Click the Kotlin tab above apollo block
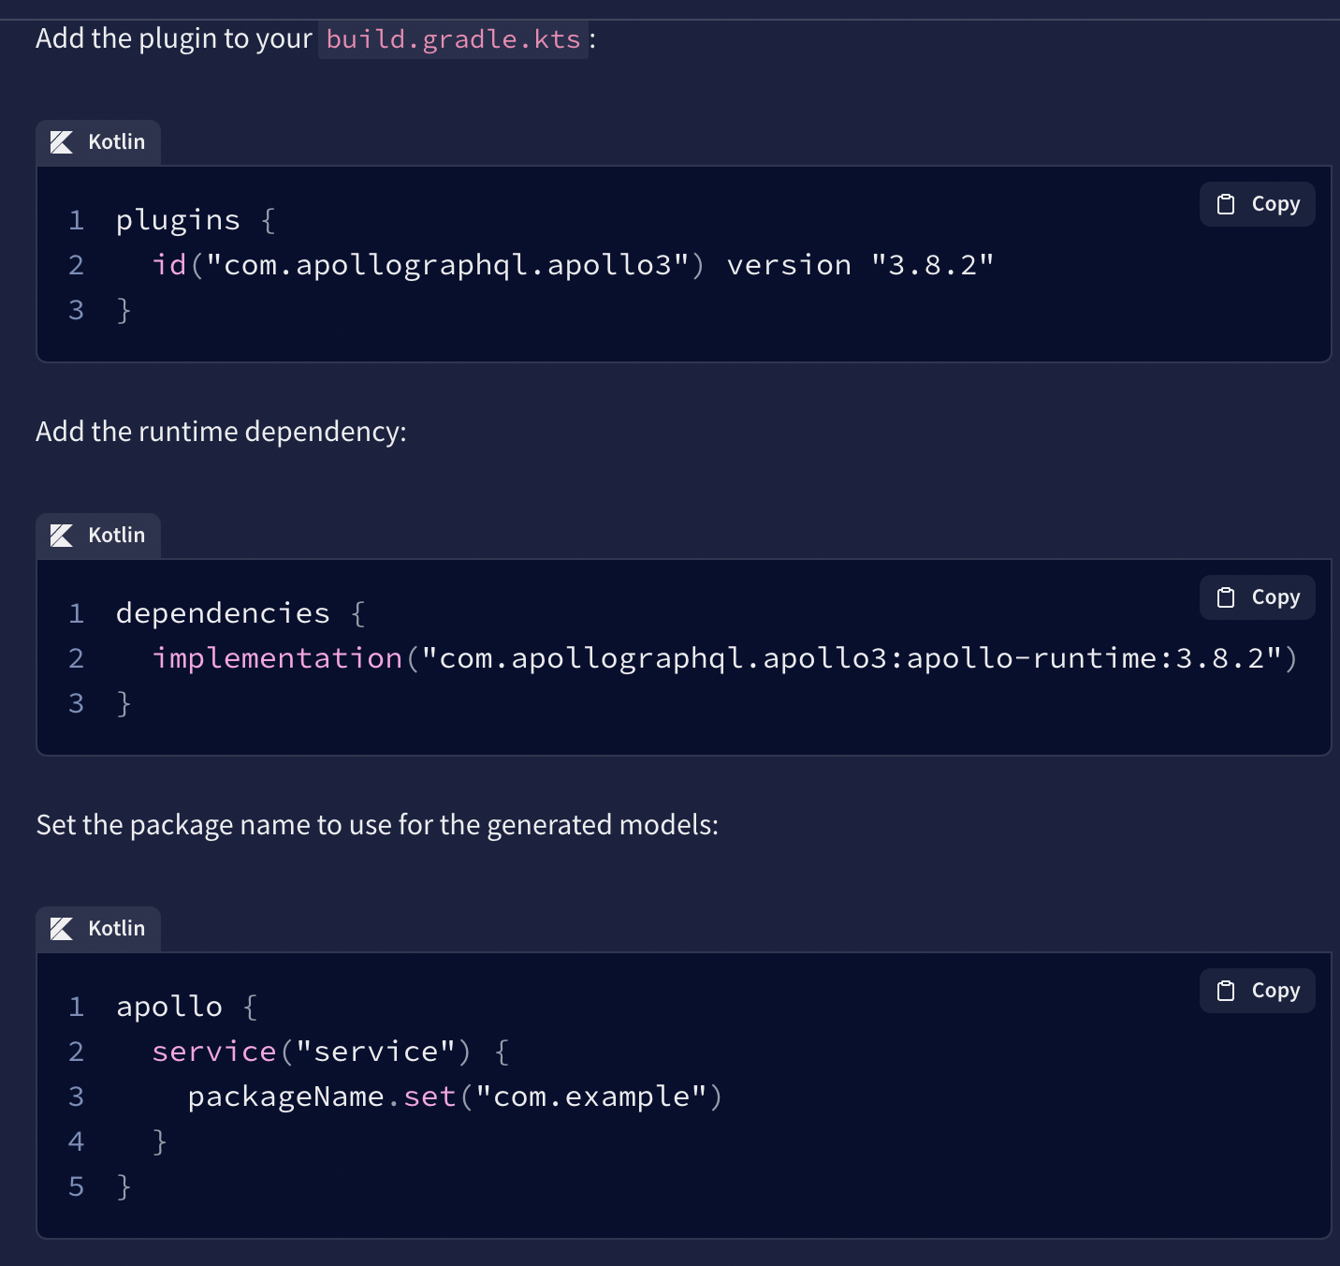The width and height of the screenshot is (1340, 1266). click(98, 929)
